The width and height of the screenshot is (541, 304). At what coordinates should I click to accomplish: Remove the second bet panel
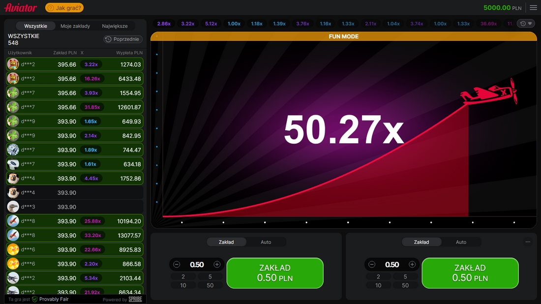click(528, 242)
